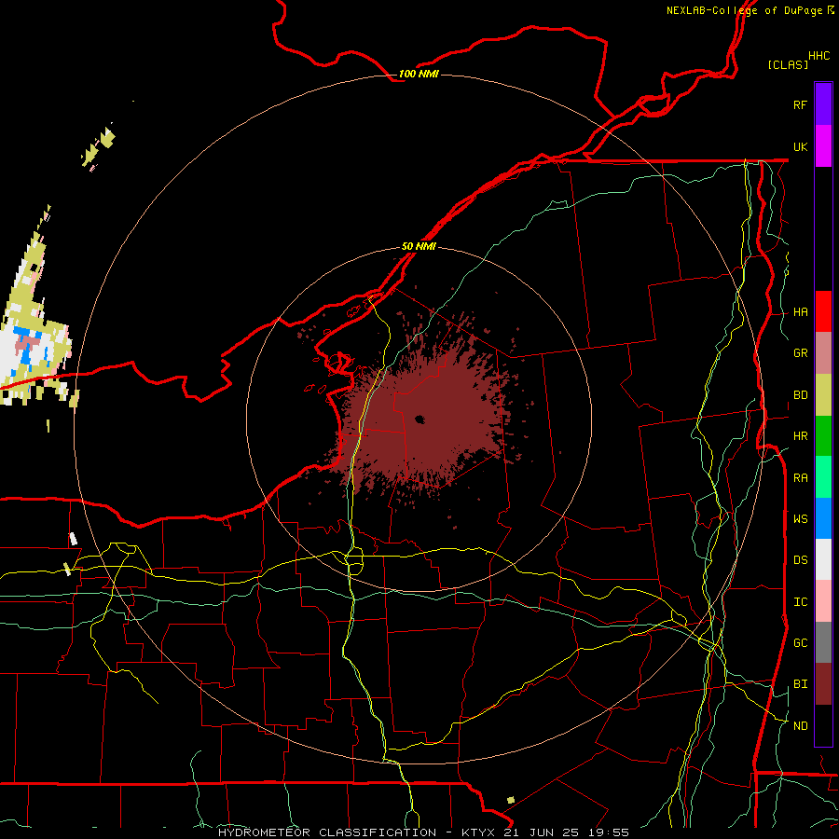Click the RF legend label
Image resolution: width=839 pixels, height=839 pixels.
point(800,104)
